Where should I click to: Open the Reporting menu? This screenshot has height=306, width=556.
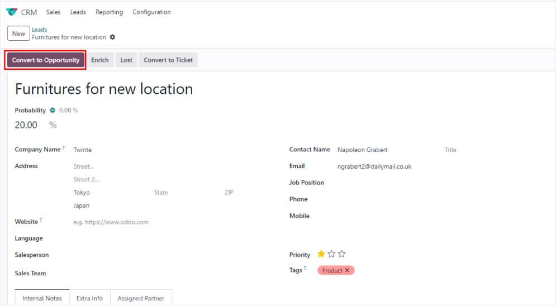pyautogui.click(x=109, y=12)
